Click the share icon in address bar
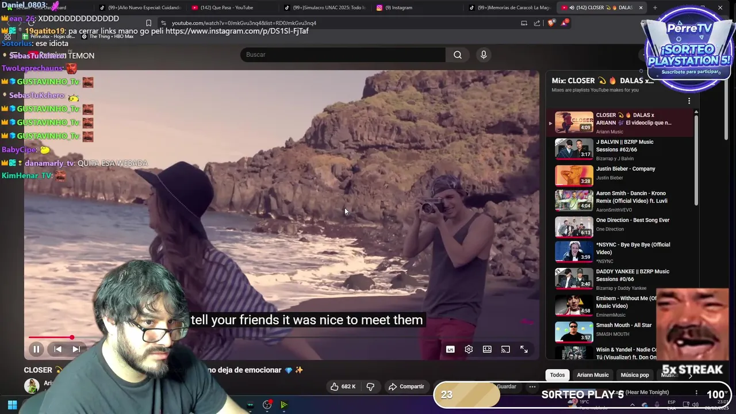This screenshot has width=736, height=414. tap(537, 23)
